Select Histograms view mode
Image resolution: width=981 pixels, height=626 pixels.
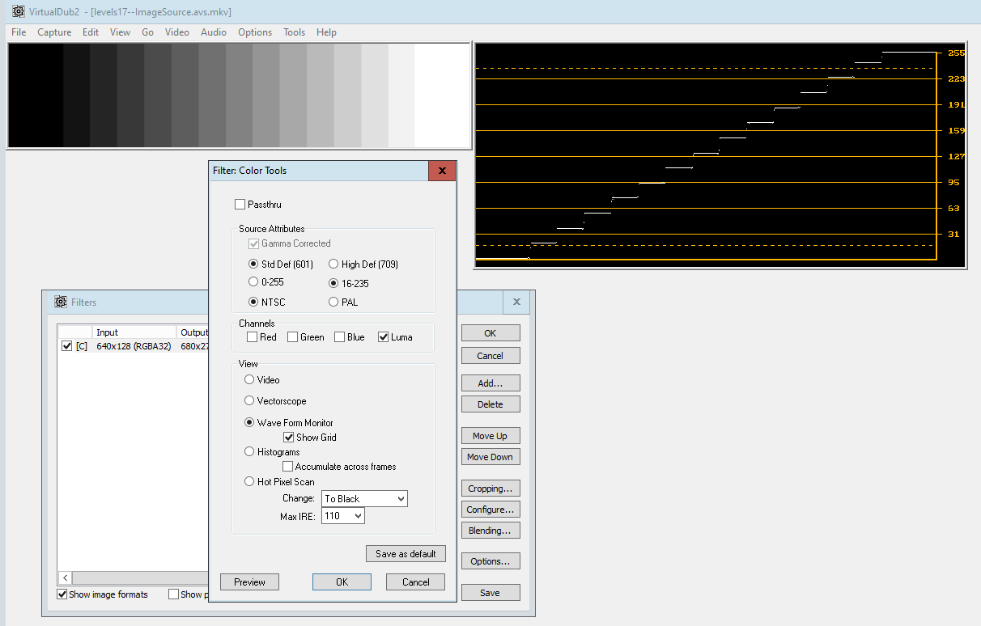tap(249, 452)
